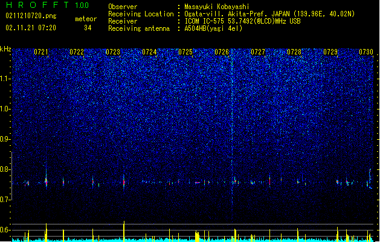Click the 0.7 kHz axis label
Screen dimensions: 380x242
(5, 200)
